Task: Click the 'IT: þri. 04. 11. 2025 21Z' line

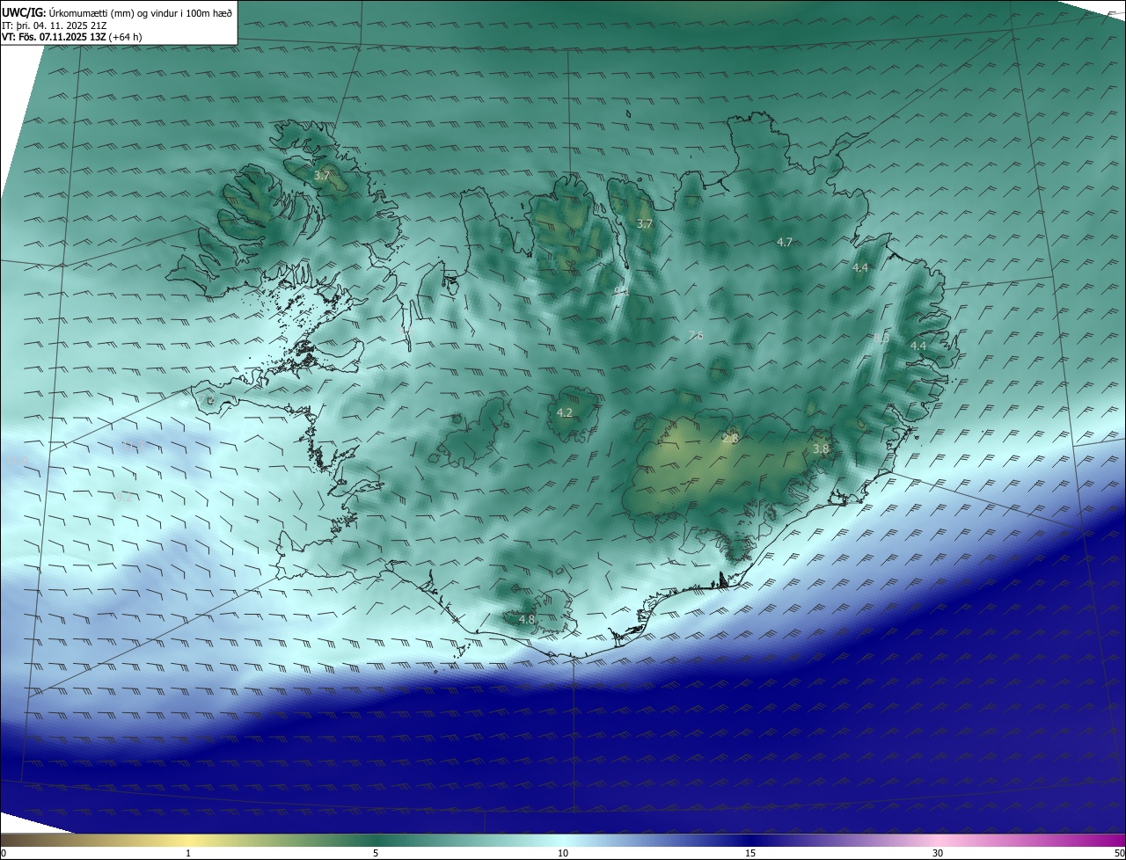Action: point(55,26)
